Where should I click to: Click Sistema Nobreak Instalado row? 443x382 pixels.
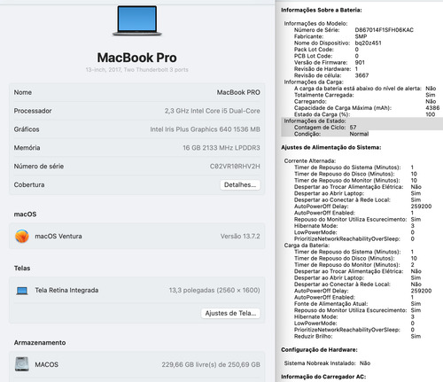[327, 363]
